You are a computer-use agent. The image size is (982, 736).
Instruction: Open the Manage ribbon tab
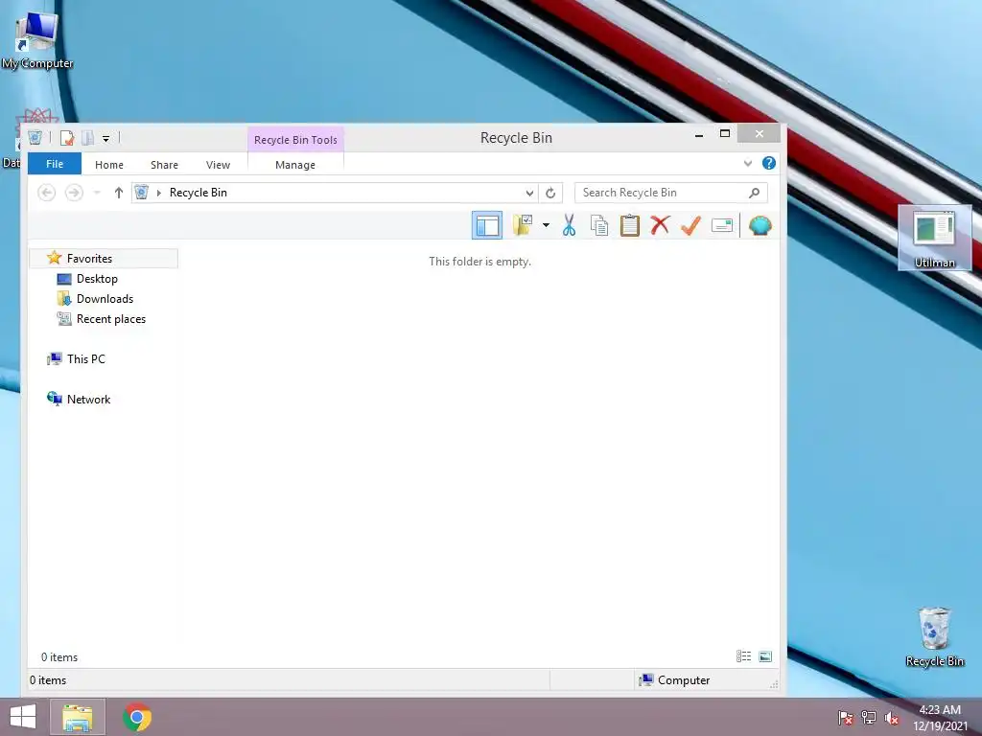[x=295, y=165]
